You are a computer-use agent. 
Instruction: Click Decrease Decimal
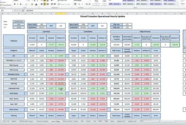pyautogui.click(x=90, y=4)
